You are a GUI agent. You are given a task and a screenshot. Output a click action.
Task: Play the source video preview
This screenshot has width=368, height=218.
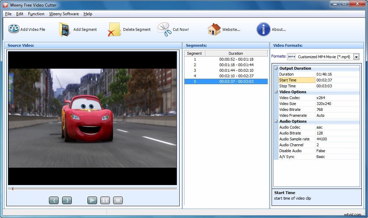pyautogui.click(x=92, y=200)
